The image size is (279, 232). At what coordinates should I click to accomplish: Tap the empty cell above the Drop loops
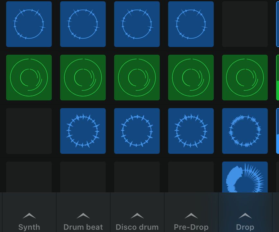[245, 24]
